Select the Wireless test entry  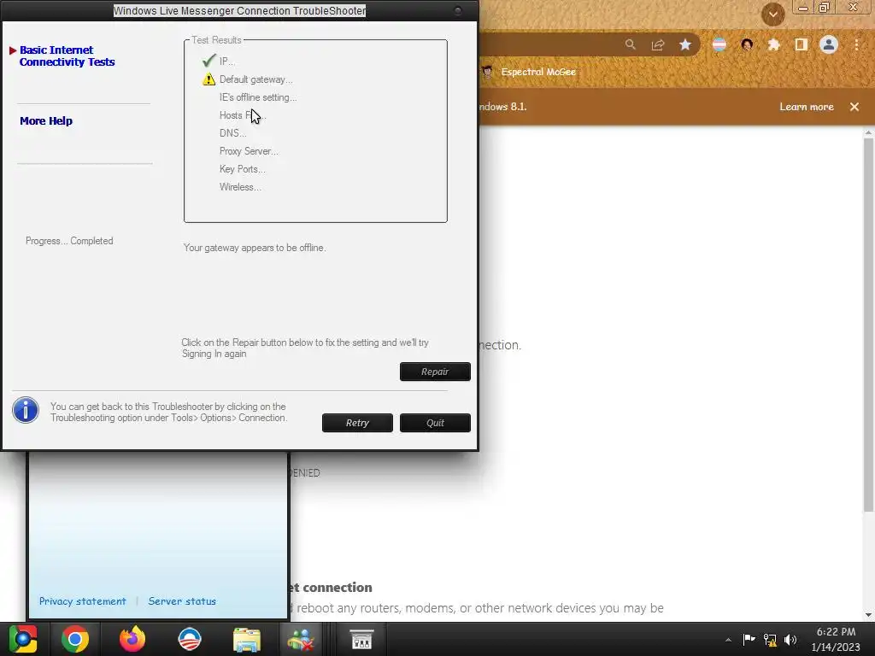[240, 187]
